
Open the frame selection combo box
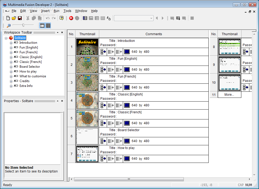[x=134, y=18]
